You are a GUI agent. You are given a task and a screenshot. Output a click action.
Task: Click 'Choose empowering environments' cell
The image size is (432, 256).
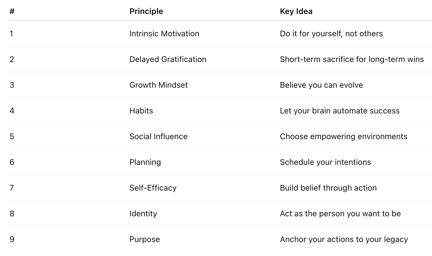[x=343, y=136]
